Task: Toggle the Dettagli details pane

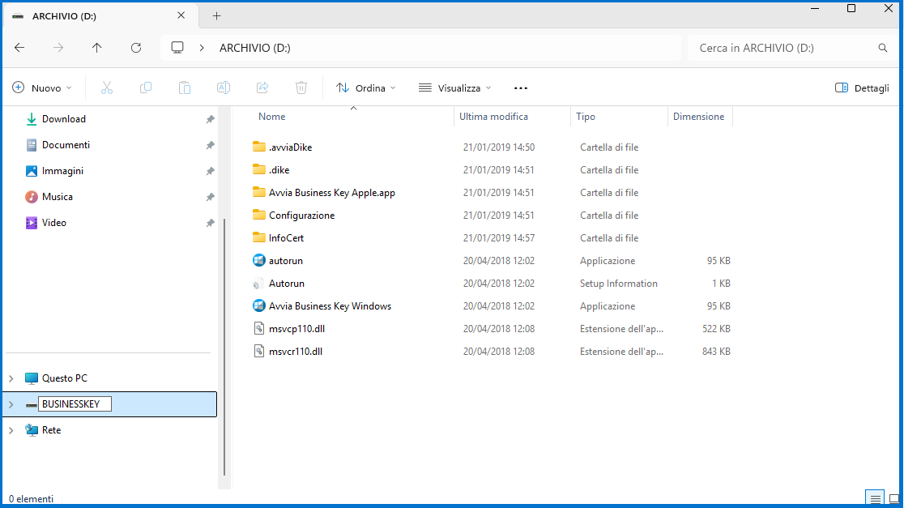Action: coord(862,88)
